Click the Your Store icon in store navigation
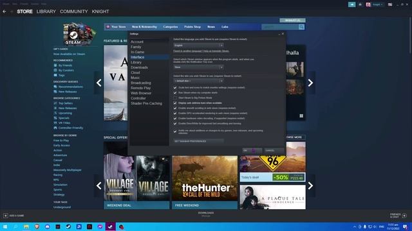This screenshot has width=412, height=231. 108,27
